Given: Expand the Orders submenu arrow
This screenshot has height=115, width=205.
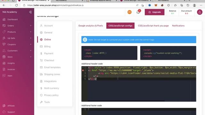Looking at the screenshot, I should [31, 26].
